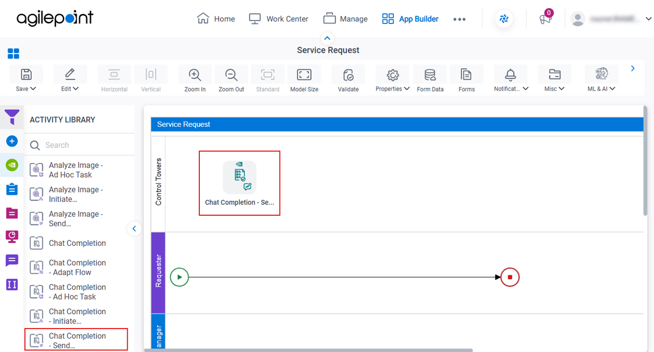Expand the Notifications dropdown arrow
This screenshot has height=352, width=654.
[525, 89]
